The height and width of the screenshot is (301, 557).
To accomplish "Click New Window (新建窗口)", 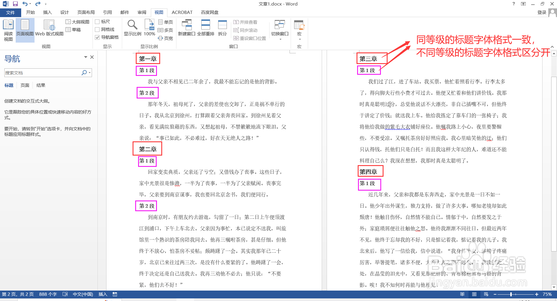I will click(x=187, y=28).
